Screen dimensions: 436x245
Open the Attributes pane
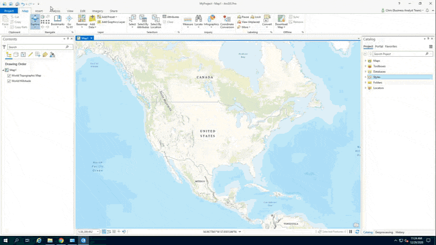point(171,17)
